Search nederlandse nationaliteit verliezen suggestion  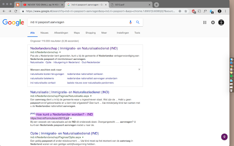click(x=85, y=74)
